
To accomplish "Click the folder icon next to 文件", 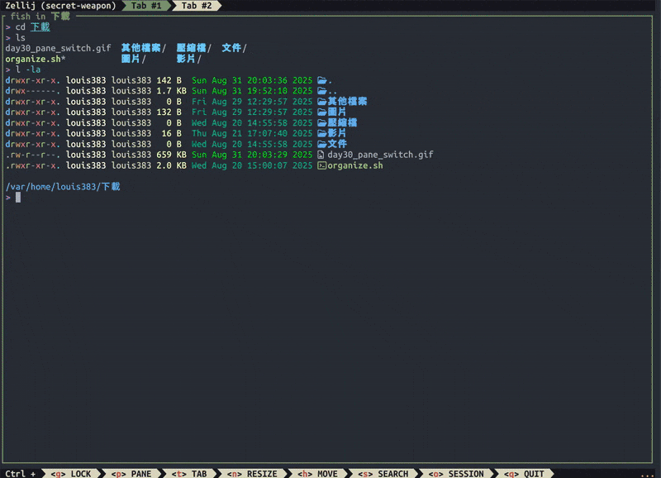I will [321, 144].
